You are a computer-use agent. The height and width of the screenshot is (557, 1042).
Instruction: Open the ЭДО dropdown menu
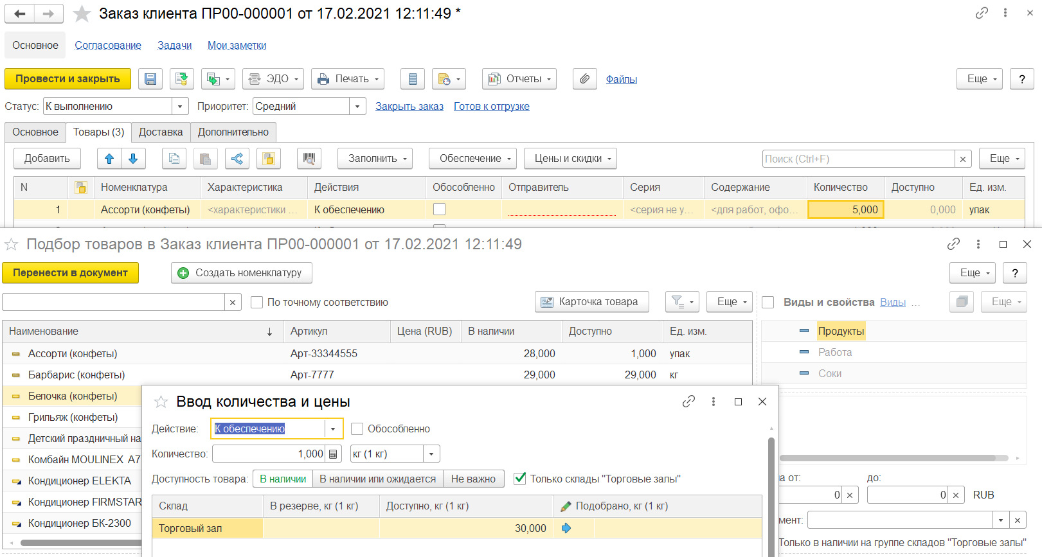coord(273,79)
